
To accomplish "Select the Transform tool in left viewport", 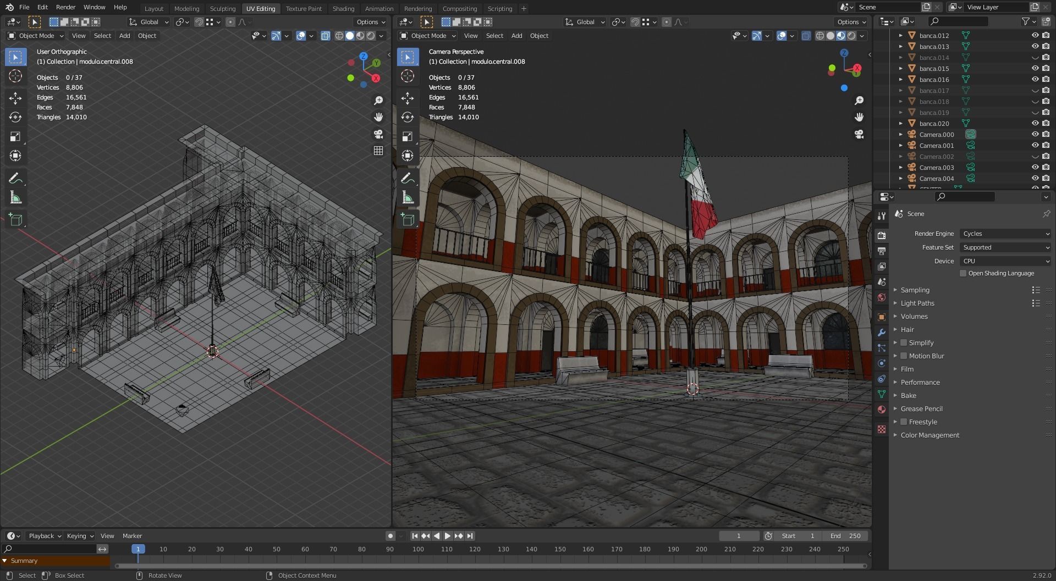I will click(x=15, y=156).
